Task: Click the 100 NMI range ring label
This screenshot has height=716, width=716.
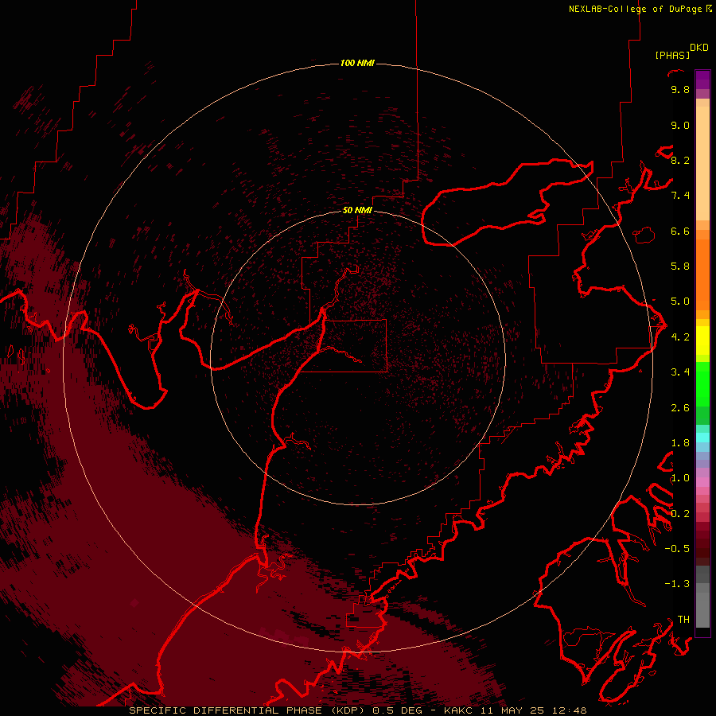Action: (x=357, y=63)
